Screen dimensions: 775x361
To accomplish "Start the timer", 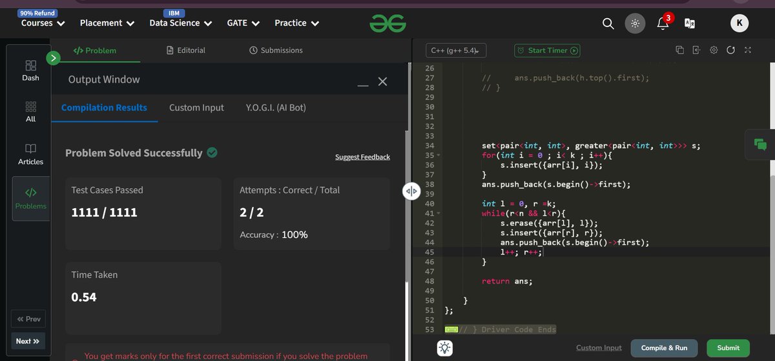I will point(547,50).
